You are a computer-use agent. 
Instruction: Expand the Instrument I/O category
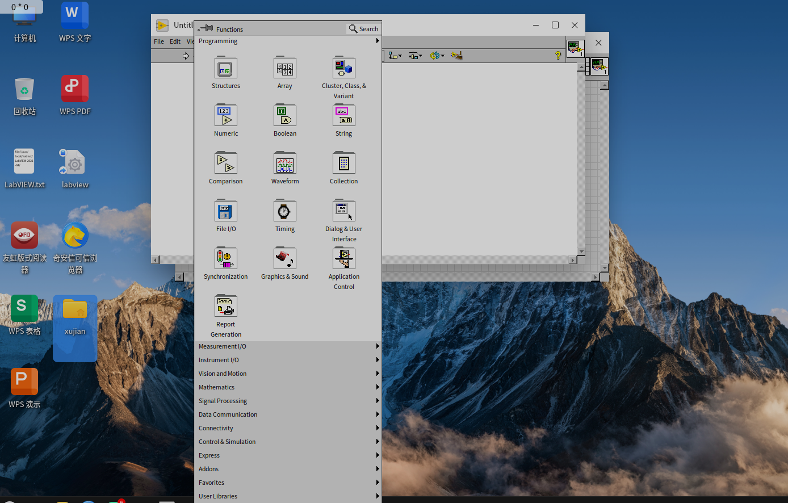288,360
